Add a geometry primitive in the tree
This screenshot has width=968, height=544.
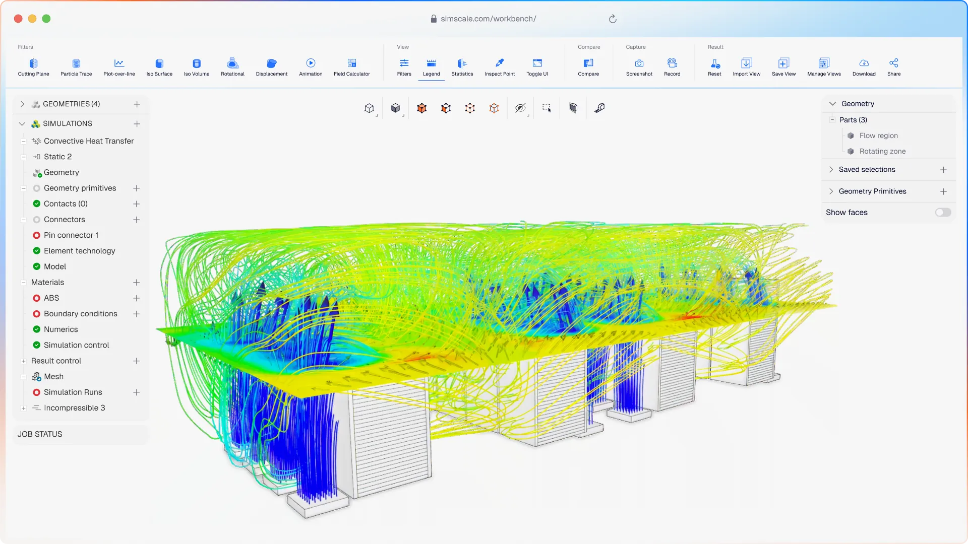coord(136,188)
